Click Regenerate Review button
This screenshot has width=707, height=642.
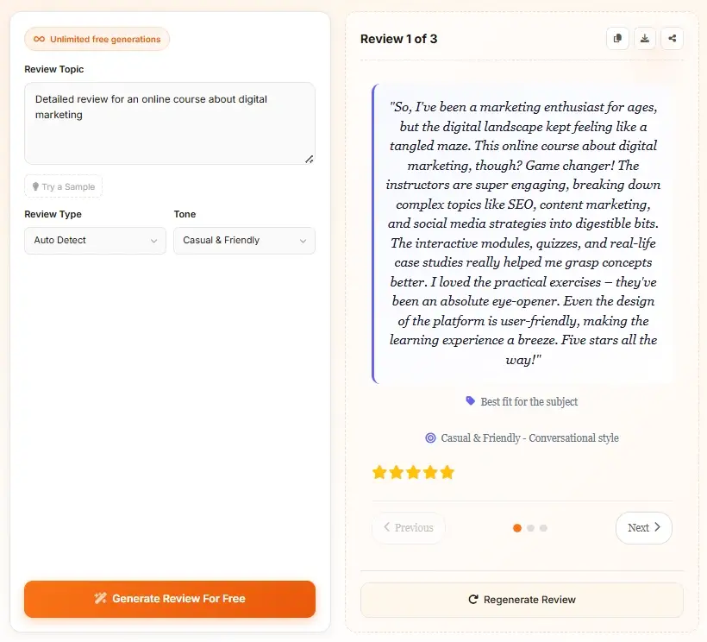click(x=522, y=600)
